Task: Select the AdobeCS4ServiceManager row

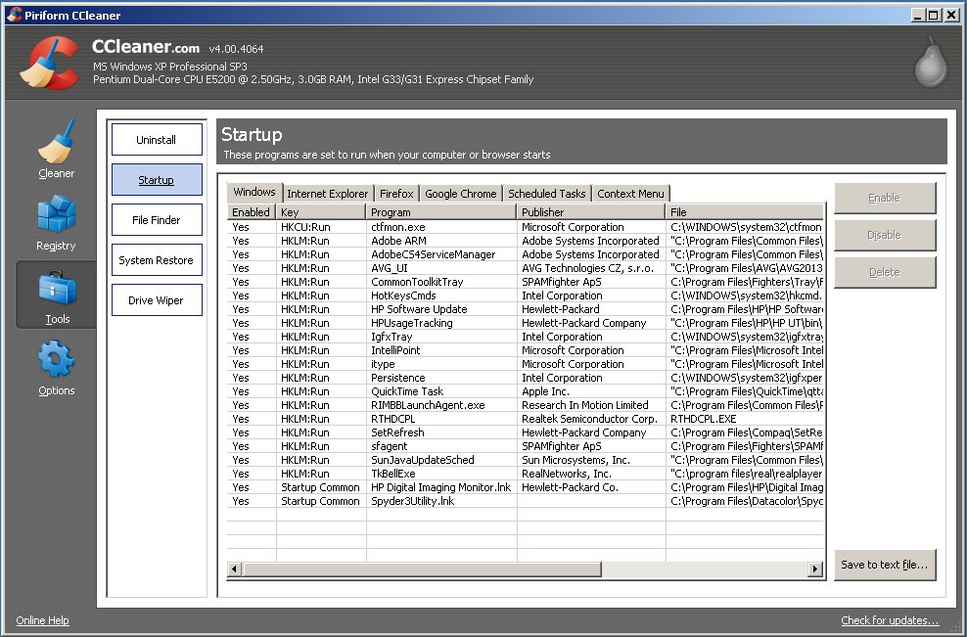Action: click(x=526, y=254)
